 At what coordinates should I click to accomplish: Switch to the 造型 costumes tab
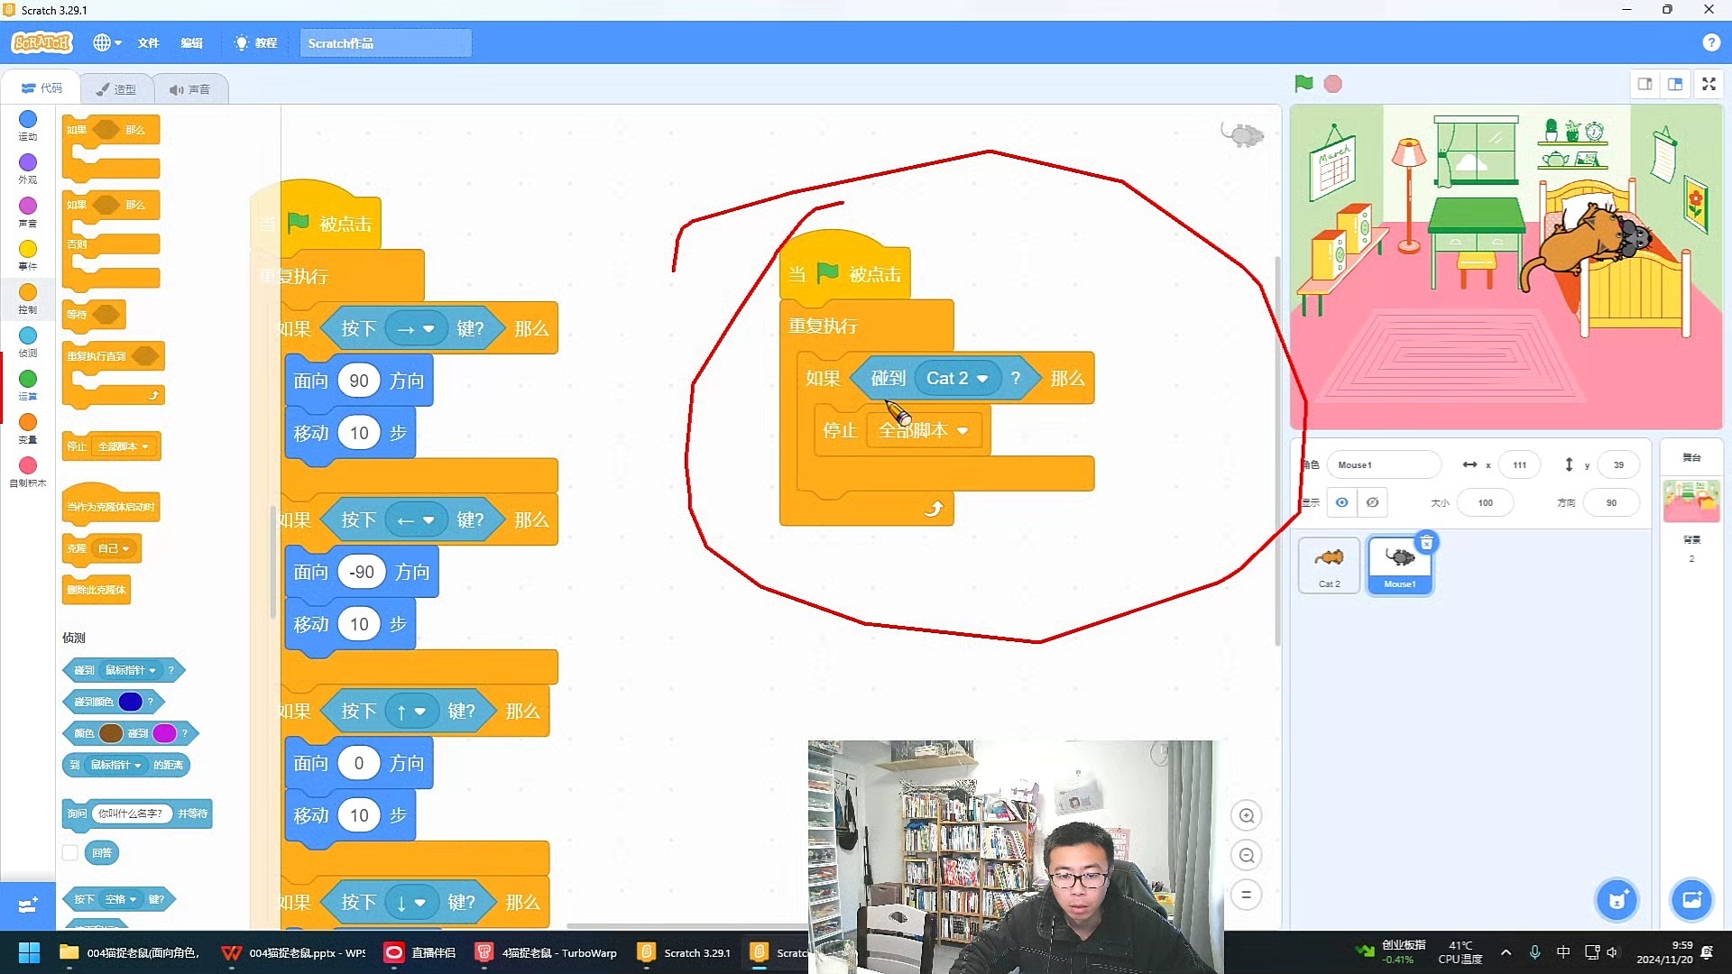(x=116, y=89)
